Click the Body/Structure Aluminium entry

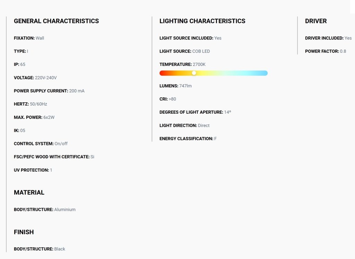[x=45, y=209]
